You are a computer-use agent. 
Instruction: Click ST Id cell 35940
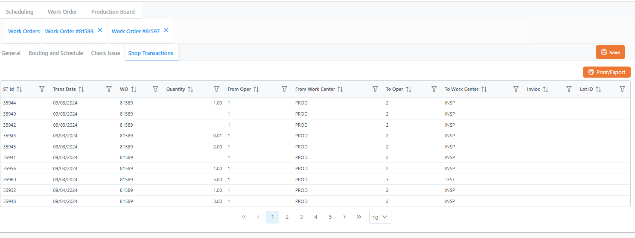click(x=9, y=114)
